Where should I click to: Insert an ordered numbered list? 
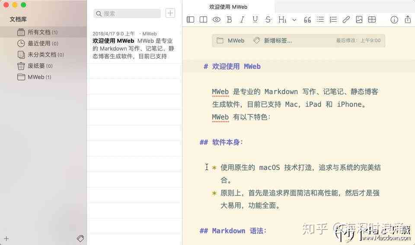click(x=333, y=19)
